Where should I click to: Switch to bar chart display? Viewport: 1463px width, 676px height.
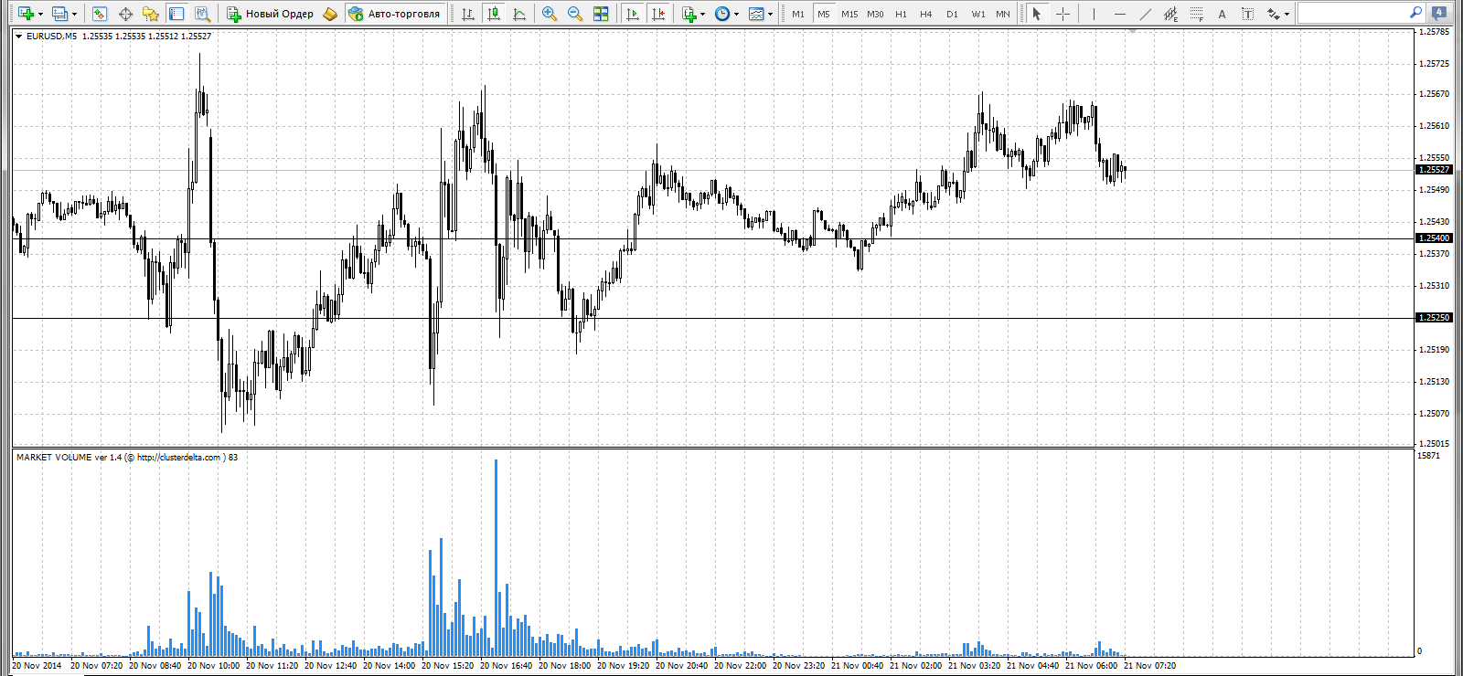tap(468, 14)
